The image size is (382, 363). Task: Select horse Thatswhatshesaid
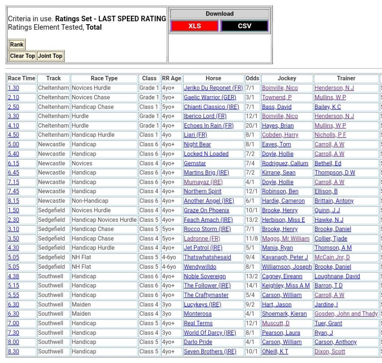[x=207, y=257]
